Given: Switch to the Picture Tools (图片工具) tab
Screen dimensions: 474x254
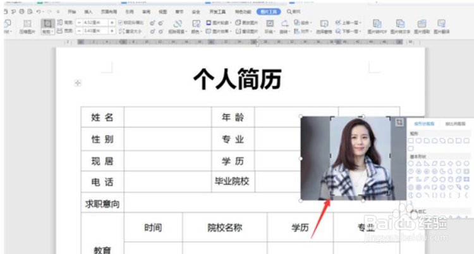Looking at the screenshot, I should coord(269,12).
